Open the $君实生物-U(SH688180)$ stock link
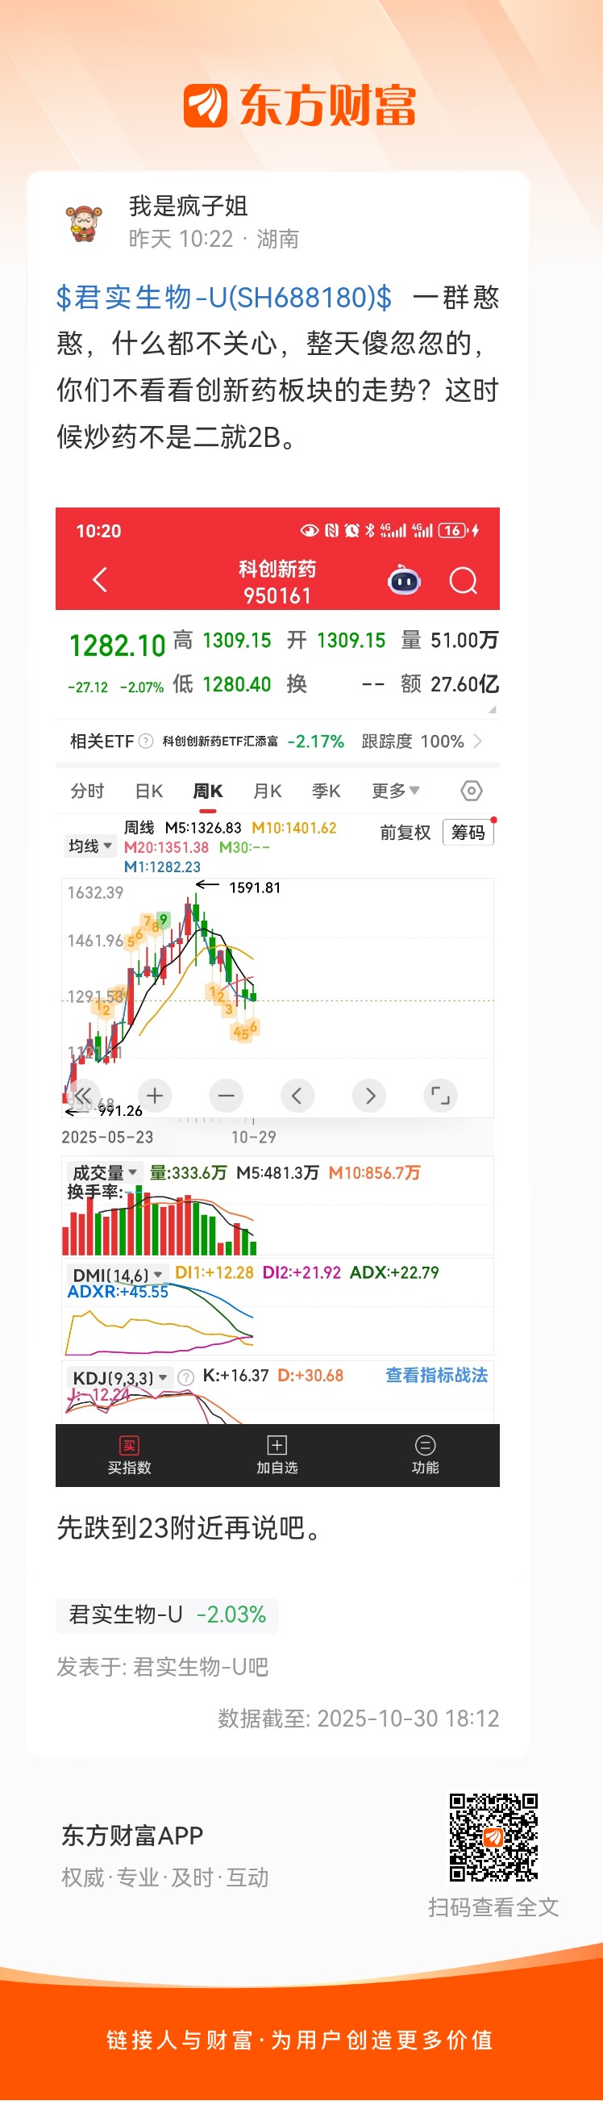 pos(224,298)
